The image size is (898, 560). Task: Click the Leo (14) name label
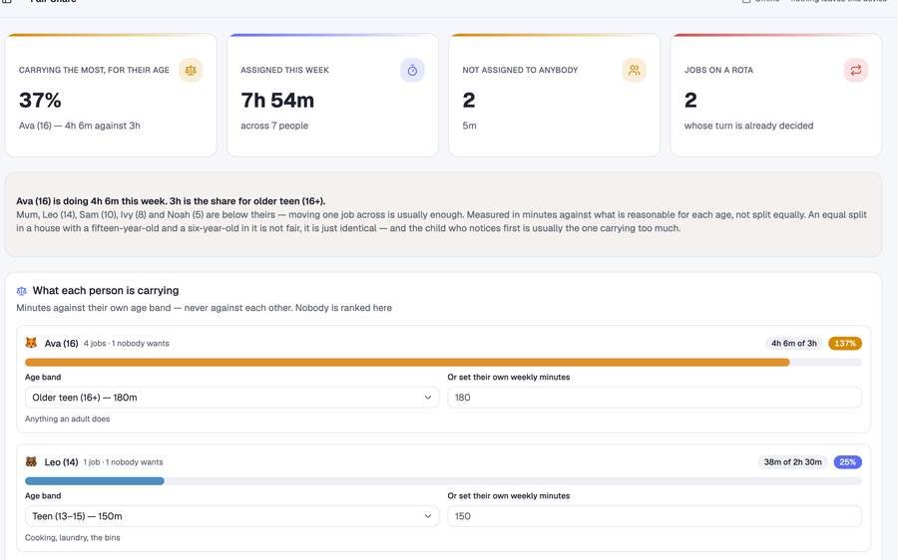click(x=61, y=462)
